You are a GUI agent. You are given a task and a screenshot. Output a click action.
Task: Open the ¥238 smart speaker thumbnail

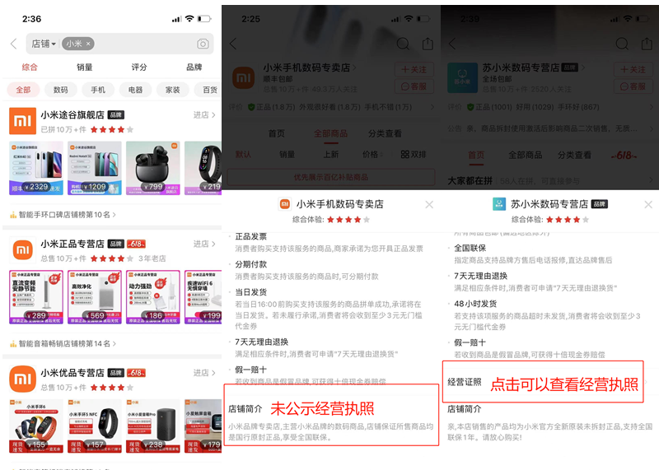153,426
